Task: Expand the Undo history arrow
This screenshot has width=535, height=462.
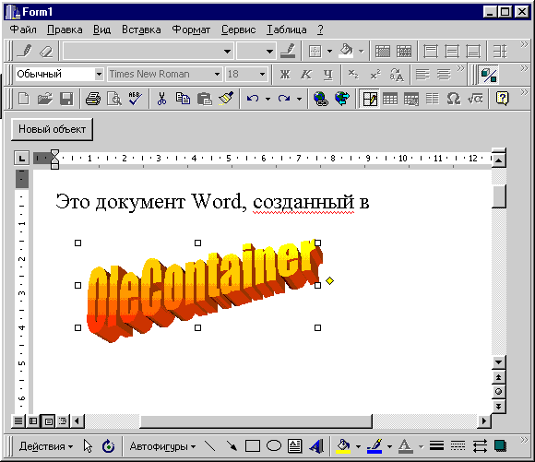Action: click(267, 100)
